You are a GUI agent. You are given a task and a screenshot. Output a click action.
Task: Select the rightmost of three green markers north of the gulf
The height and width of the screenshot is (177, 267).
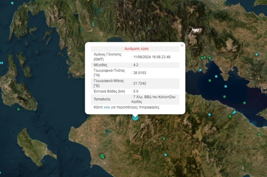[209, 58]
